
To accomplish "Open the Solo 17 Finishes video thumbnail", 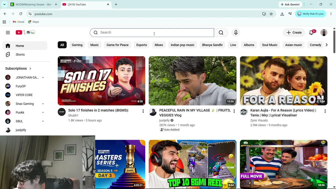I will [x=101, y=81].
